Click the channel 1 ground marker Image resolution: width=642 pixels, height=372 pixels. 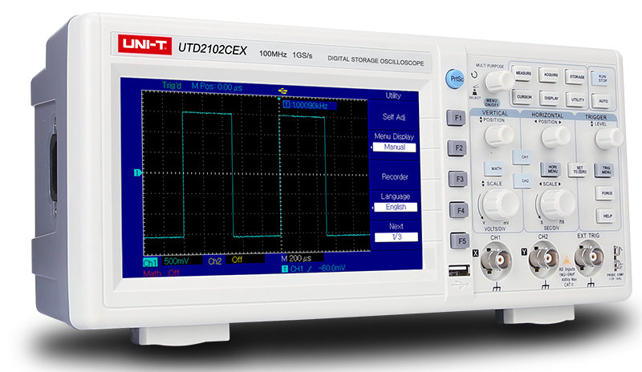[137, 172]
